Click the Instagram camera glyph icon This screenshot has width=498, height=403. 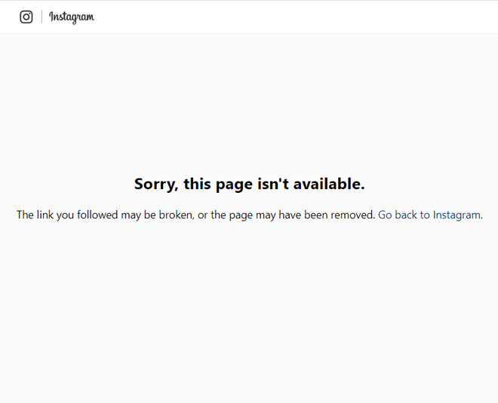pyautogui.click(x=26, y=17)
